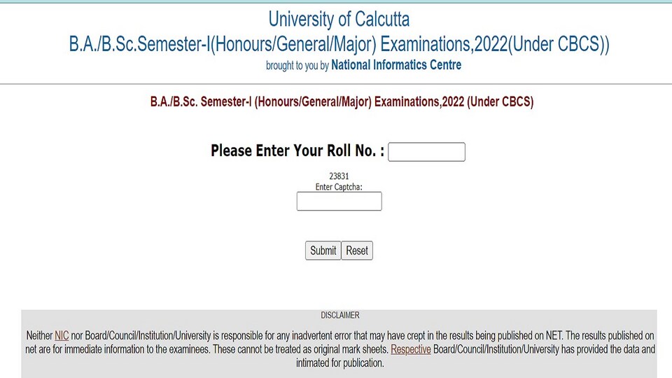This screenshot has width=672, height=378.
Task: Click the DISCLAIMER heading
Action: (340, 315)
